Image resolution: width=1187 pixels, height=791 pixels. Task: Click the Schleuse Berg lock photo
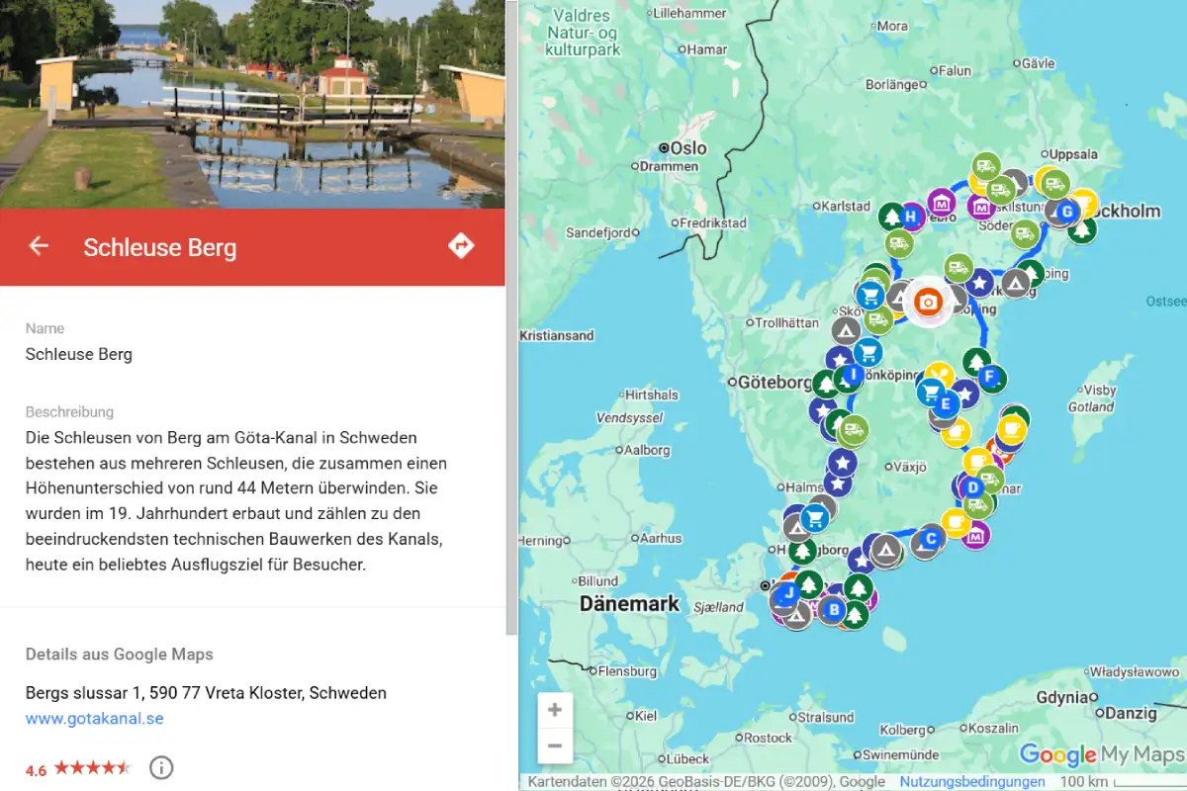coord(252,104)
